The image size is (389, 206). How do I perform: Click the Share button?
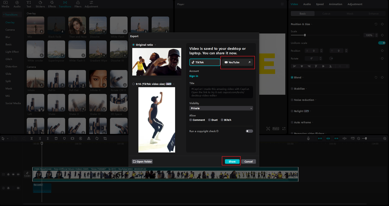(232, 162)
